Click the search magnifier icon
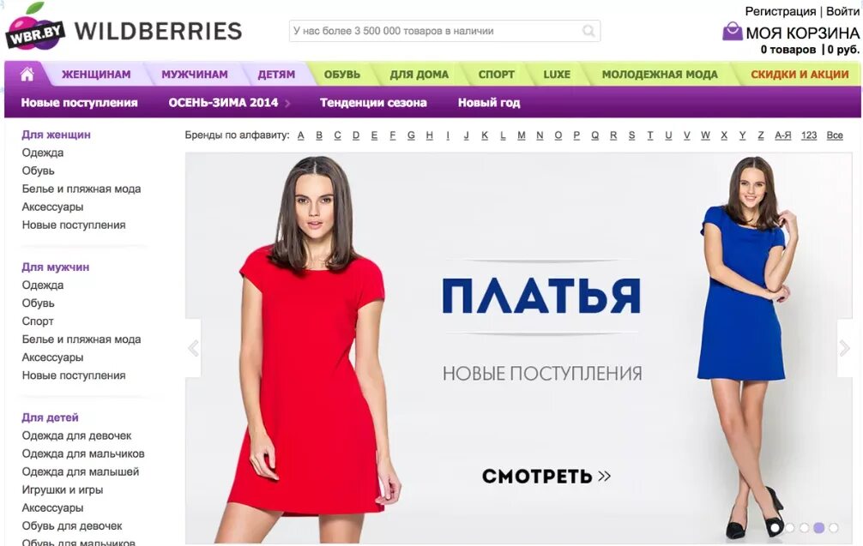The width and height of the screenshot is (863, 546). click(588, 31)
